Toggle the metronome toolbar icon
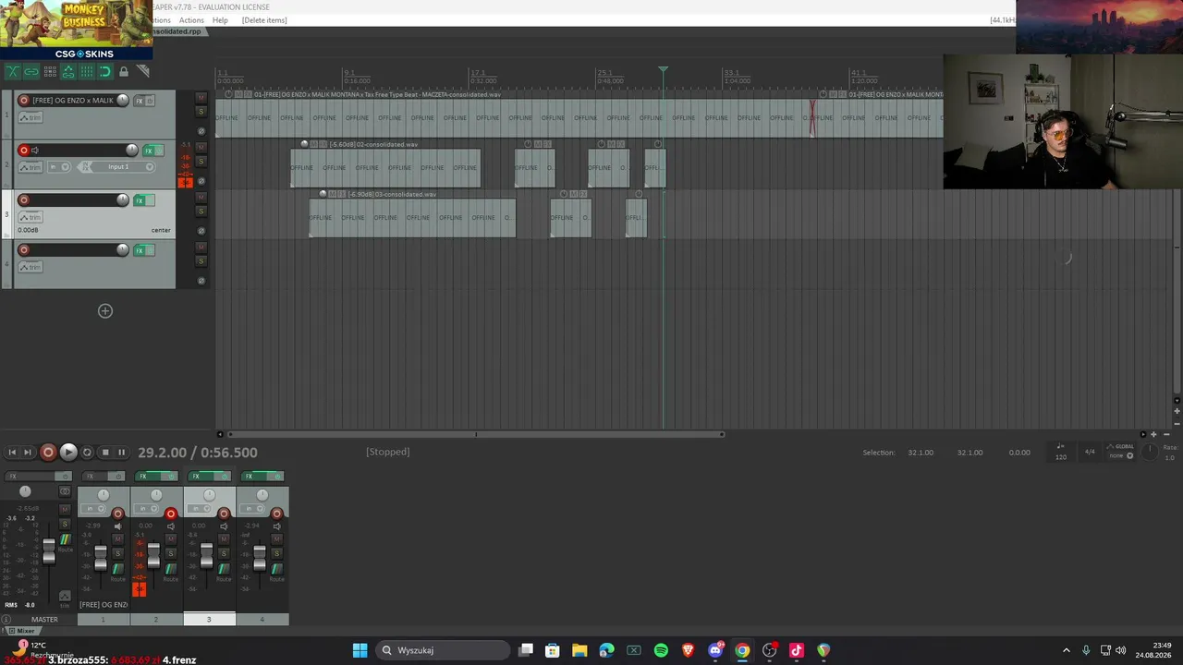 (x=143, y=71)
